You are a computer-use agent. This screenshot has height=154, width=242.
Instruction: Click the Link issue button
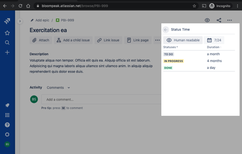point(108,40)
